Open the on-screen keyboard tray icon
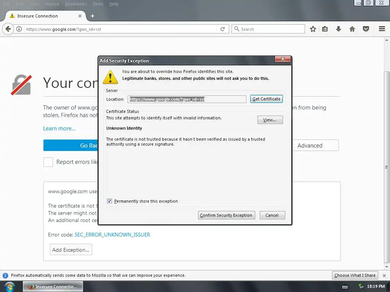The height and width of the screenshot is (292, 390). click(345, 287)
